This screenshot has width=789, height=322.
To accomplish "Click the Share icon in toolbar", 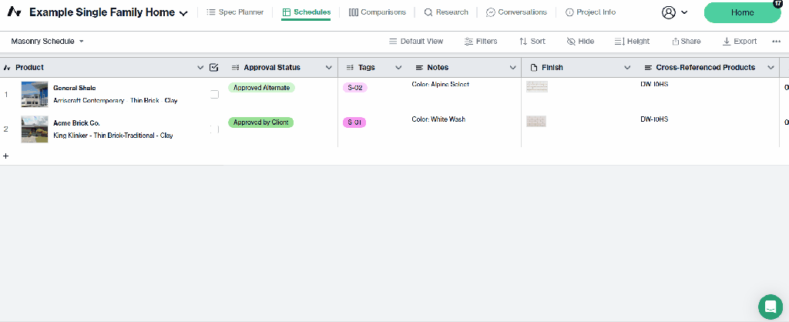I will (676, 42).
